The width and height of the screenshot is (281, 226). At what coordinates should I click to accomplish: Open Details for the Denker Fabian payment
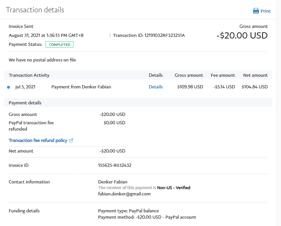click(x=156, y=87)
